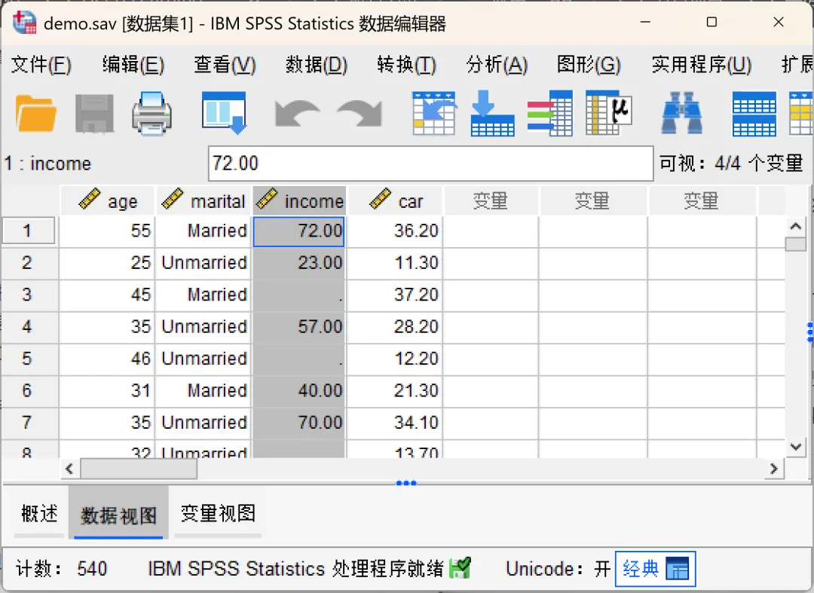Screen dimensions: 814x593
Task: Select car cell 37.20 in row 3
Action: 394,295
